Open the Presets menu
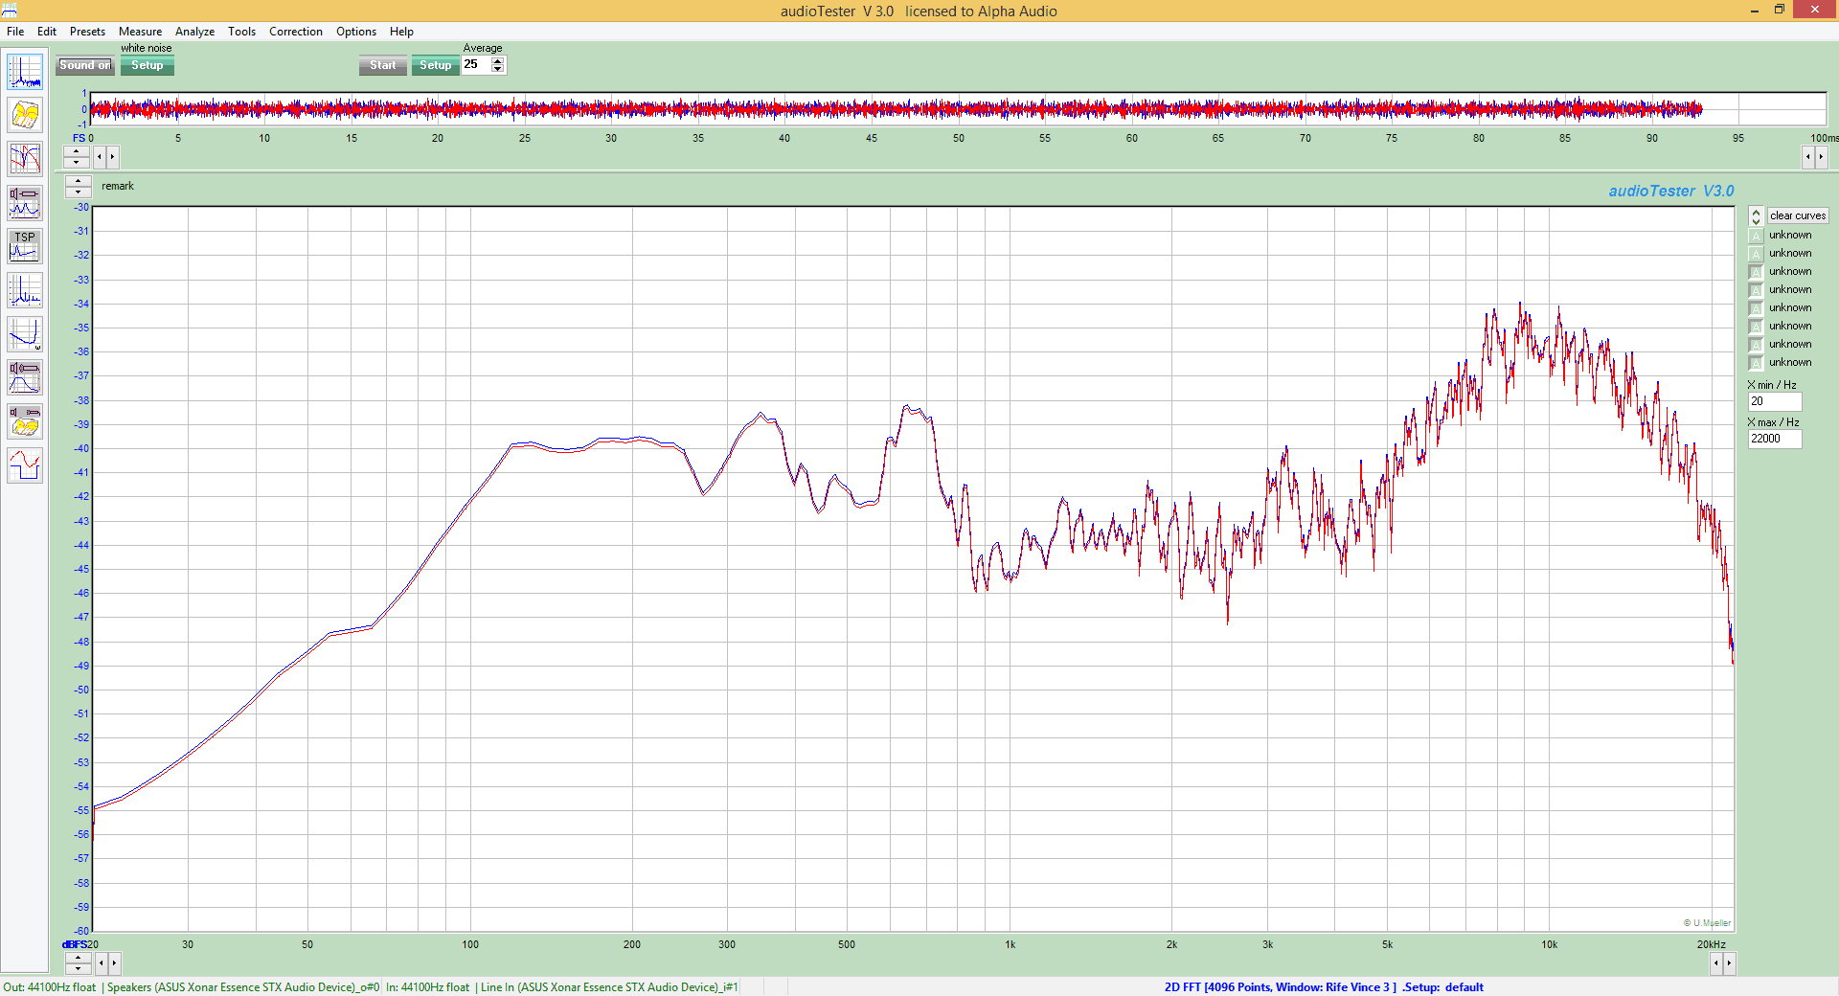The width and height of the screenshot is (1839, 996). click(x=87, y=32)
